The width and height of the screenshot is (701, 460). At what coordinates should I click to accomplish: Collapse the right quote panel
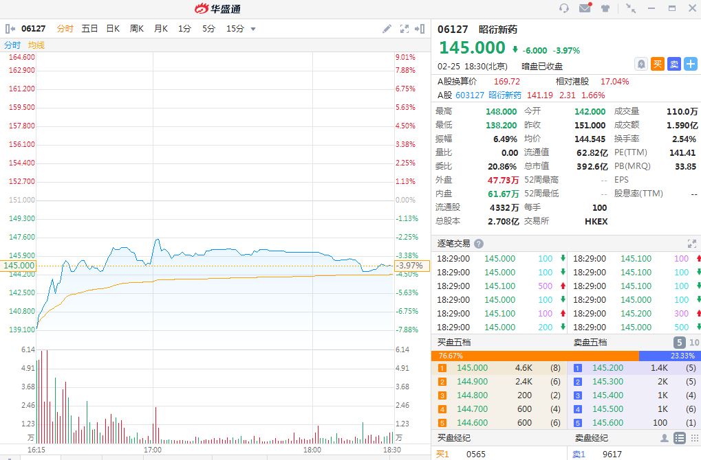click(x=420, y=29)
